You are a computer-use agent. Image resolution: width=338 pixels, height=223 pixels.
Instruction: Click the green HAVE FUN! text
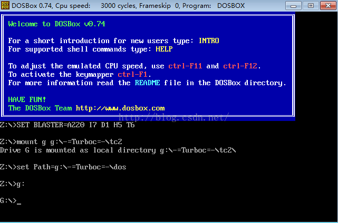point(27,99)
